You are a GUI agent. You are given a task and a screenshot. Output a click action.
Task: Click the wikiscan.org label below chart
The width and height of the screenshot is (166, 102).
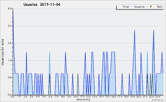83,100
